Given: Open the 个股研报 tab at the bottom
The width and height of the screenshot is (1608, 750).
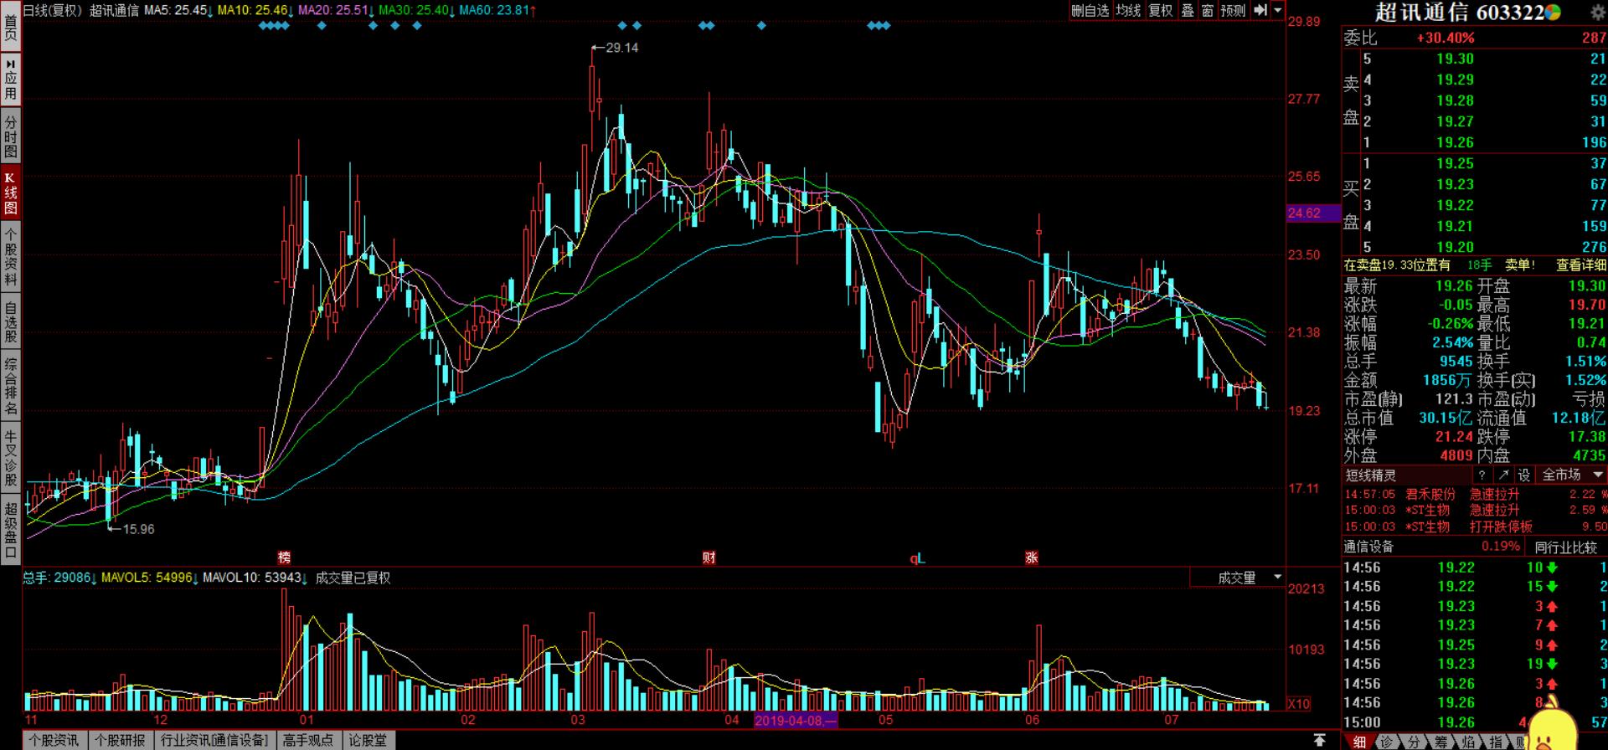Looking at the screenshot, I should click(x=120, y=740).
